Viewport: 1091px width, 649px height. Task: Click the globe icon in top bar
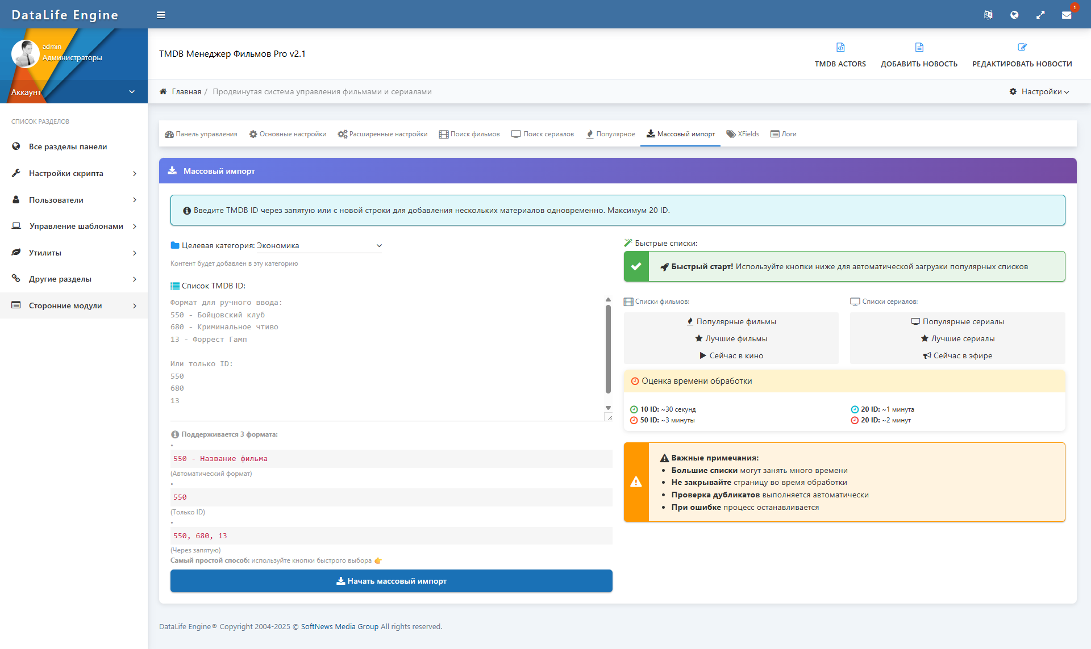point(1014,15)
